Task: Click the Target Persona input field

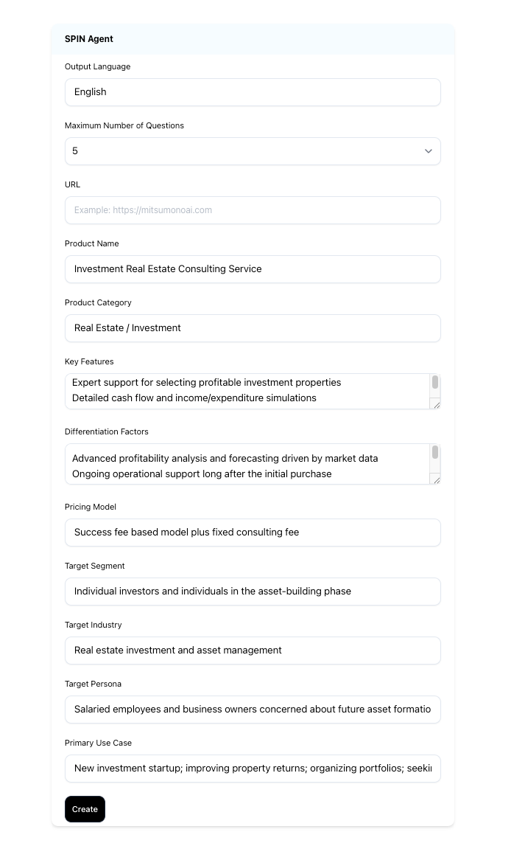Action: 253,710
